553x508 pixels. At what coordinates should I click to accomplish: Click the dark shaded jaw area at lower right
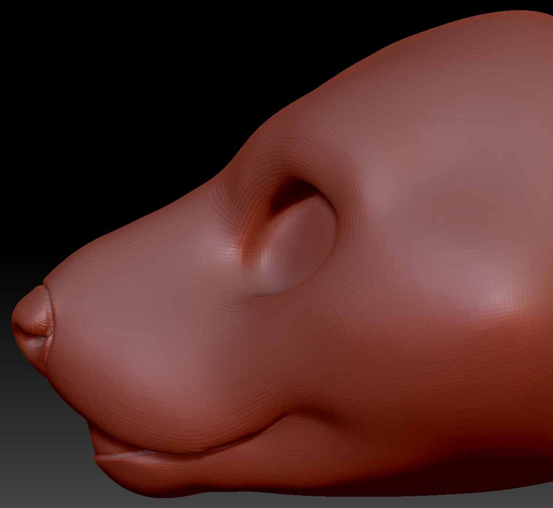pos(471,447)
